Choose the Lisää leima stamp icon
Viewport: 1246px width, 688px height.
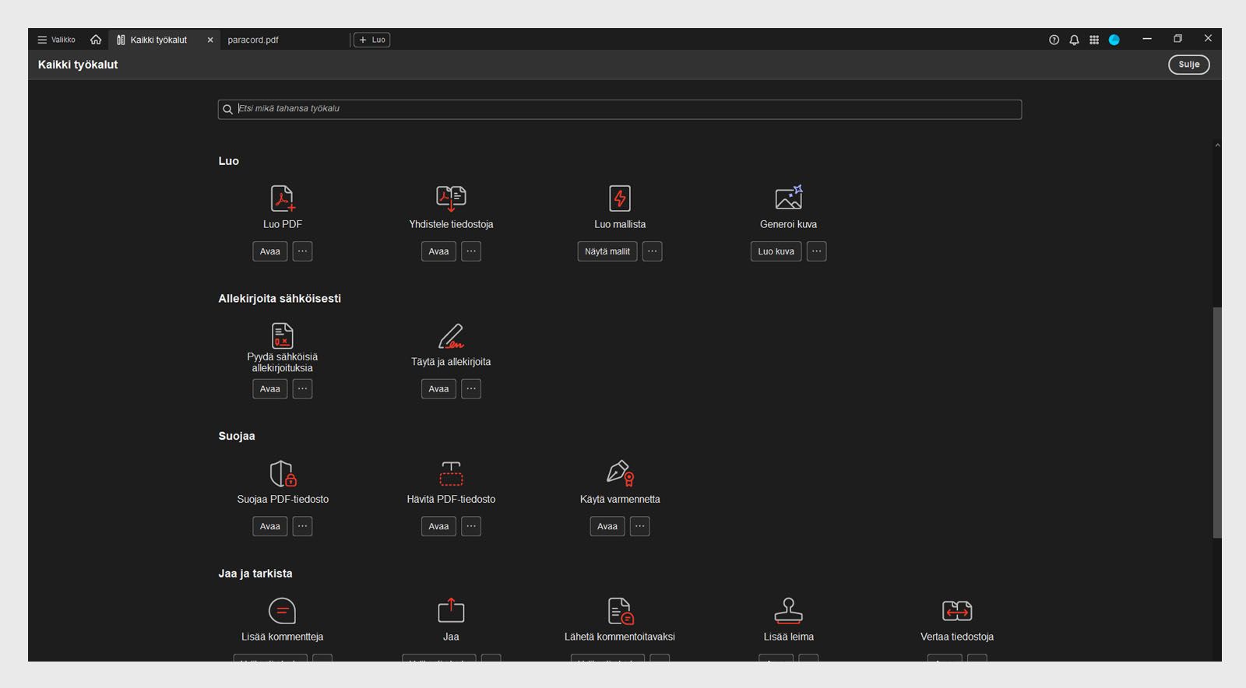[788, 611]
